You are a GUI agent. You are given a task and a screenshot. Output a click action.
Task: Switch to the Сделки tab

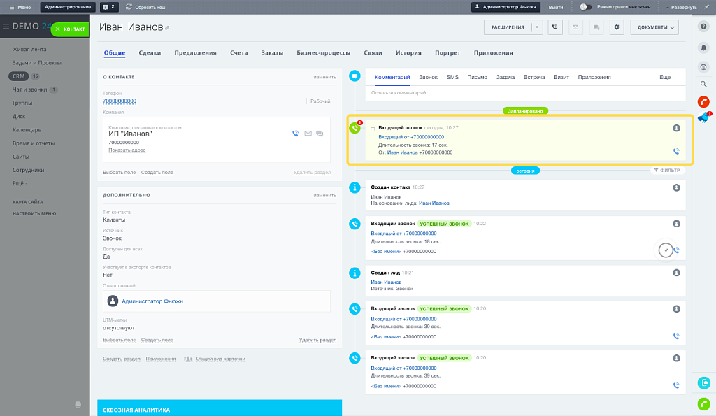point(150,52)
